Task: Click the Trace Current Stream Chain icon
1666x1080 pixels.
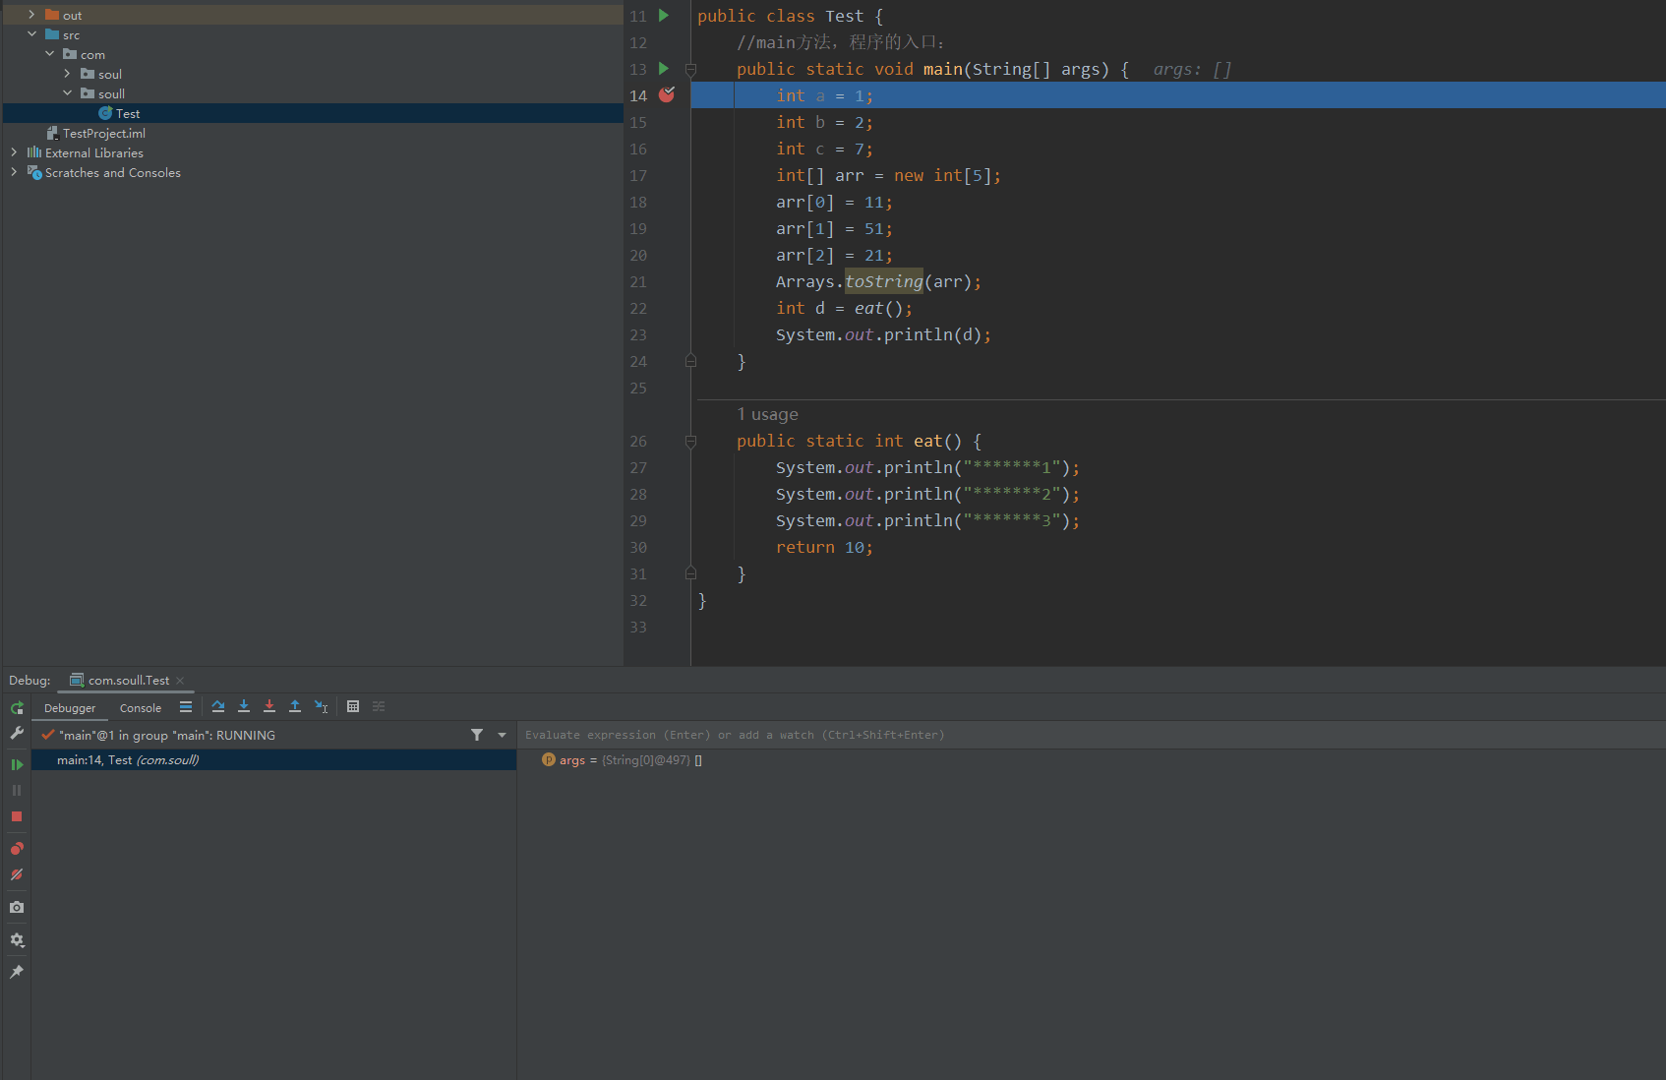Action: click(379, 706)
